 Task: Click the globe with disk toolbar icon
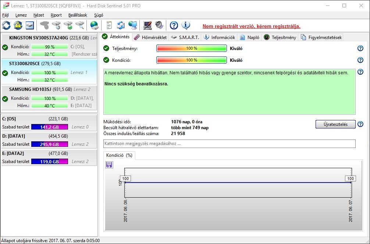(x=95, y=25)
